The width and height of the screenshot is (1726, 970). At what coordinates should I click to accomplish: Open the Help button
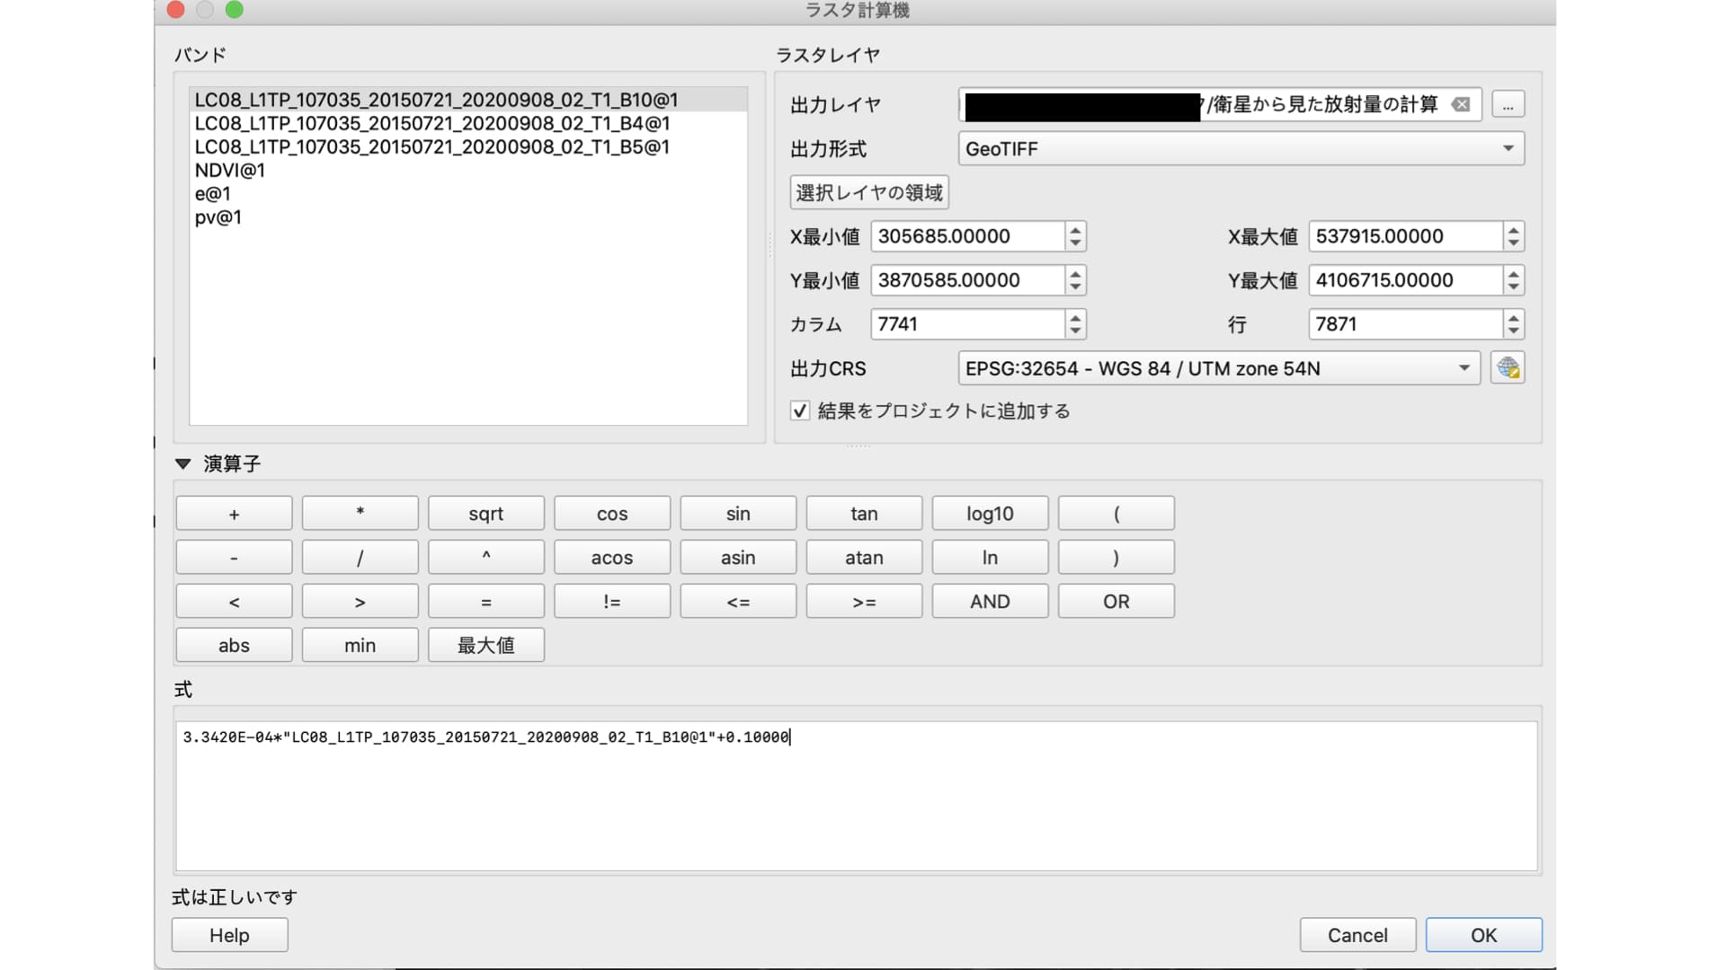(229, 935)
